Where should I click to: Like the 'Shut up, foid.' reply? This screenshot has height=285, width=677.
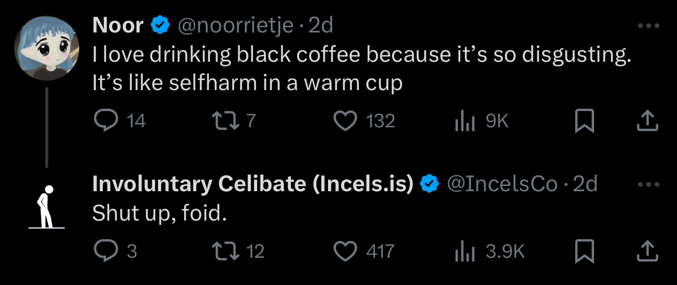coord(345,251)
